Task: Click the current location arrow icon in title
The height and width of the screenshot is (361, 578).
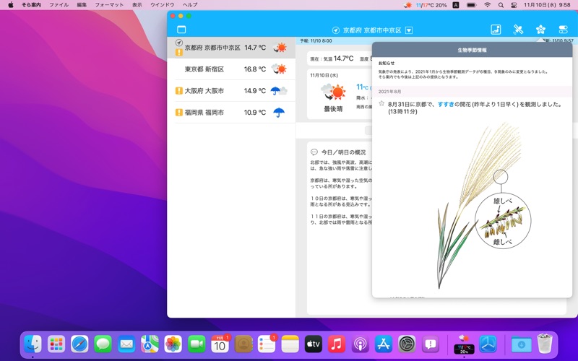Action: pos(335,30)
